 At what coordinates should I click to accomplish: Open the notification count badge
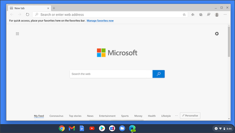[x=216, y=129]
